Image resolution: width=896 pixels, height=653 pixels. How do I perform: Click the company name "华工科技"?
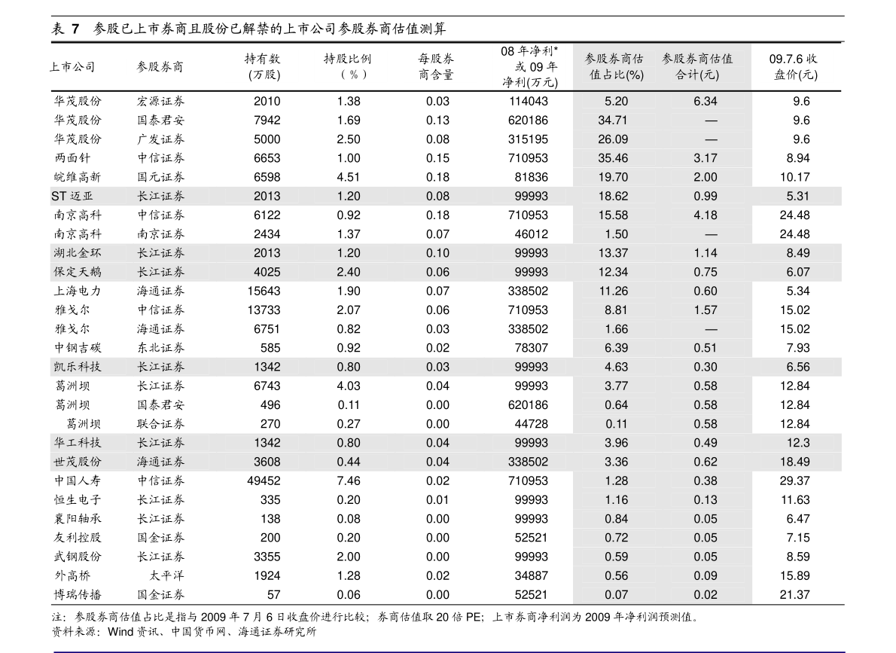point(78,443)
